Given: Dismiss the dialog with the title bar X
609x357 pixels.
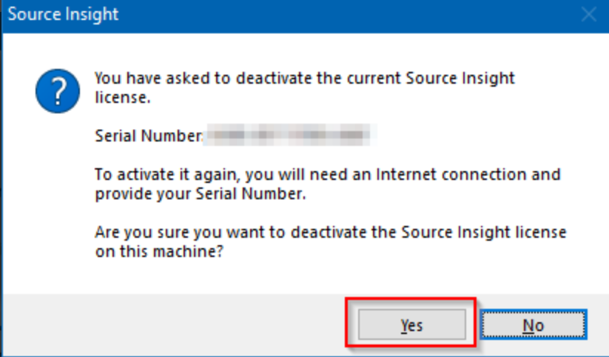Looking at the screenshot, I should 589,15.
